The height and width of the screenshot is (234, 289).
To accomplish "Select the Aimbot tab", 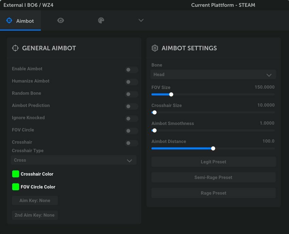I will (20, 21).
